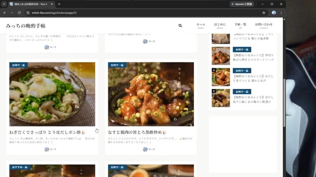Viewport: 316px width, 177px height.
Task: Open sidebar thumbnail for 厚切り豚ばら焼き
Action: [x=221, y=56]
